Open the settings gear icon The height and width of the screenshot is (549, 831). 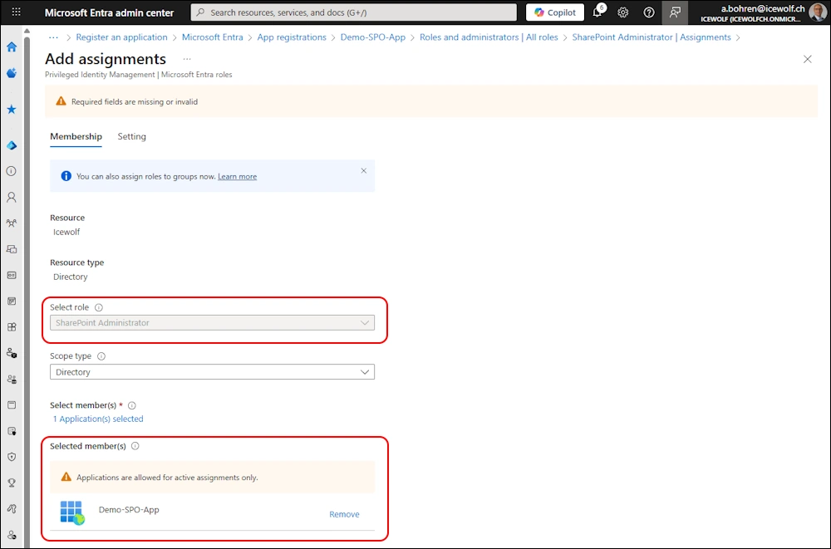pos(623,12)
